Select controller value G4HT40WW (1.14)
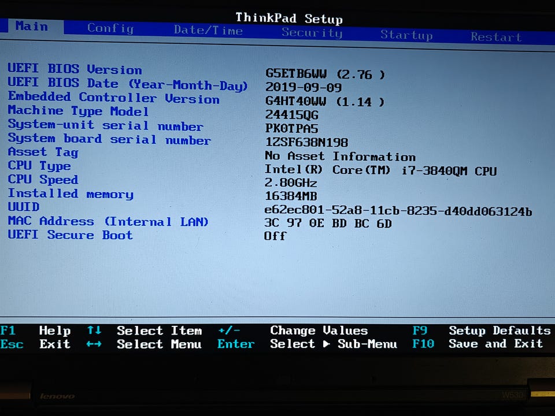This screenshot has width=555, height=416. (x=324, y=102)
